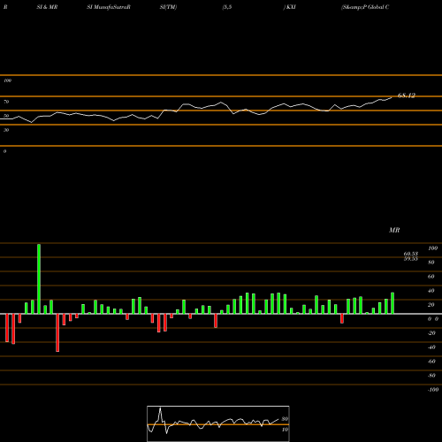
Task: Click the 70 label on RSI axis
Action: point(6,102)
